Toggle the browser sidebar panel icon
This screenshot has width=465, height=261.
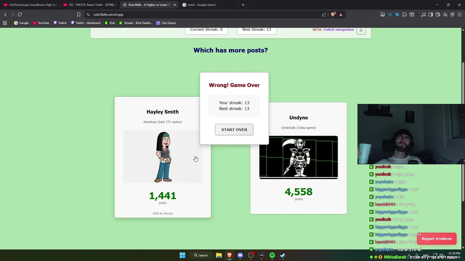430,14
